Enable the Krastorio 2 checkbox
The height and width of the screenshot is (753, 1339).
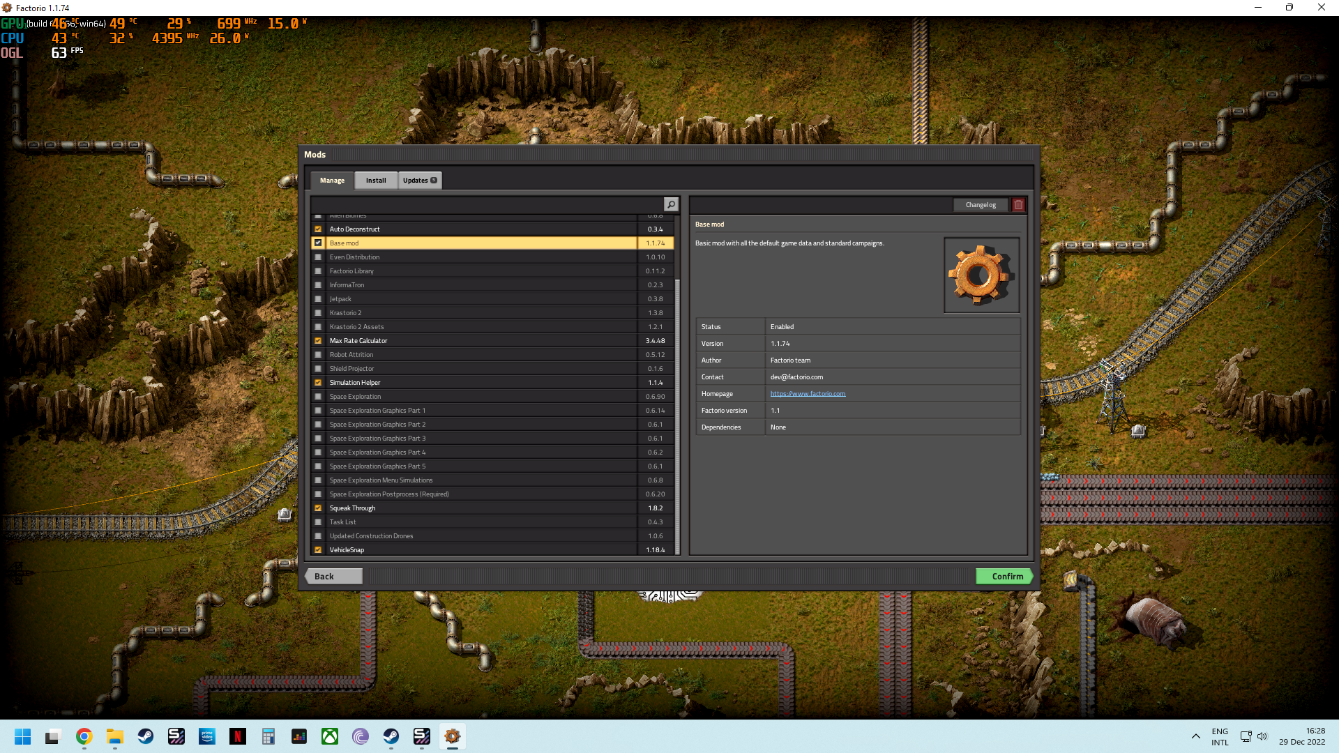[318, 313]
